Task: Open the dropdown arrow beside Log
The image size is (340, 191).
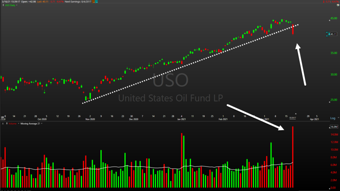Action: click(338, 118)
